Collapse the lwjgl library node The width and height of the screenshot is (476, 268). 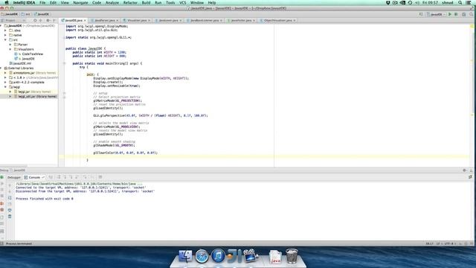5,87
